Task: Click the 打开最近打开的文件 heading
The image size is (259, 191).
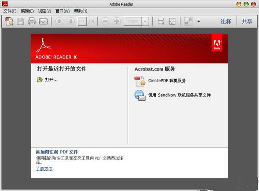Action: coord(62,69)
